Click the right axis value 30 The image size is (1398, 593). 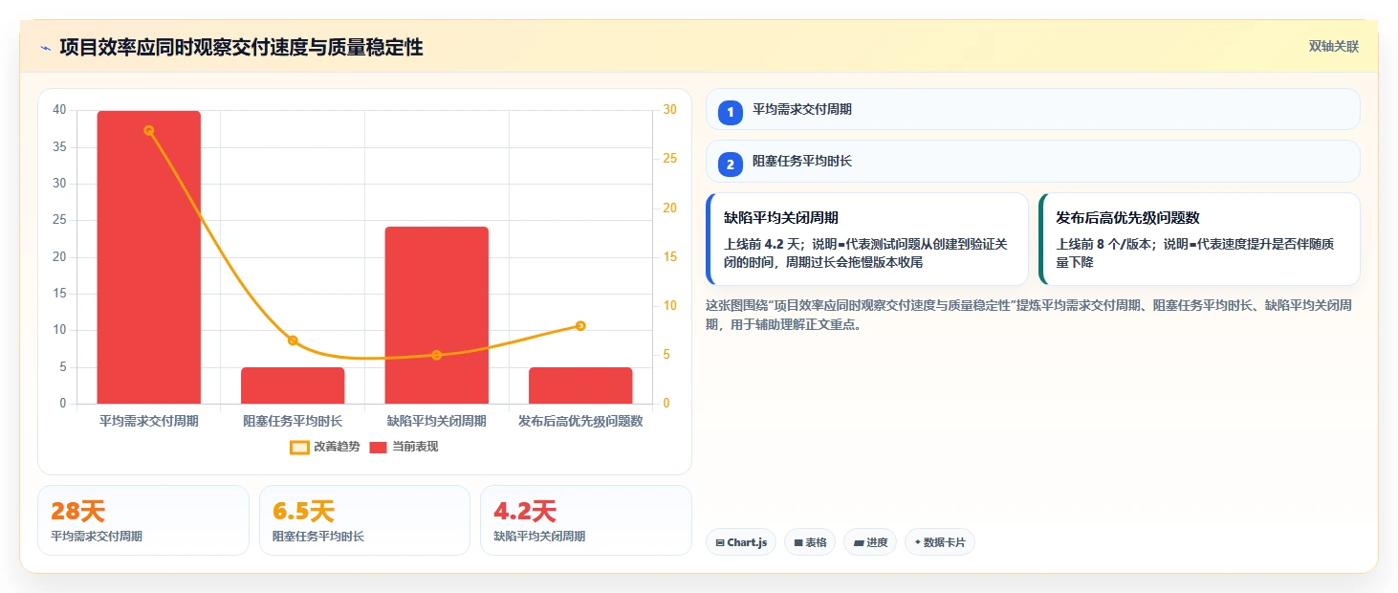[x=670, y=110]
